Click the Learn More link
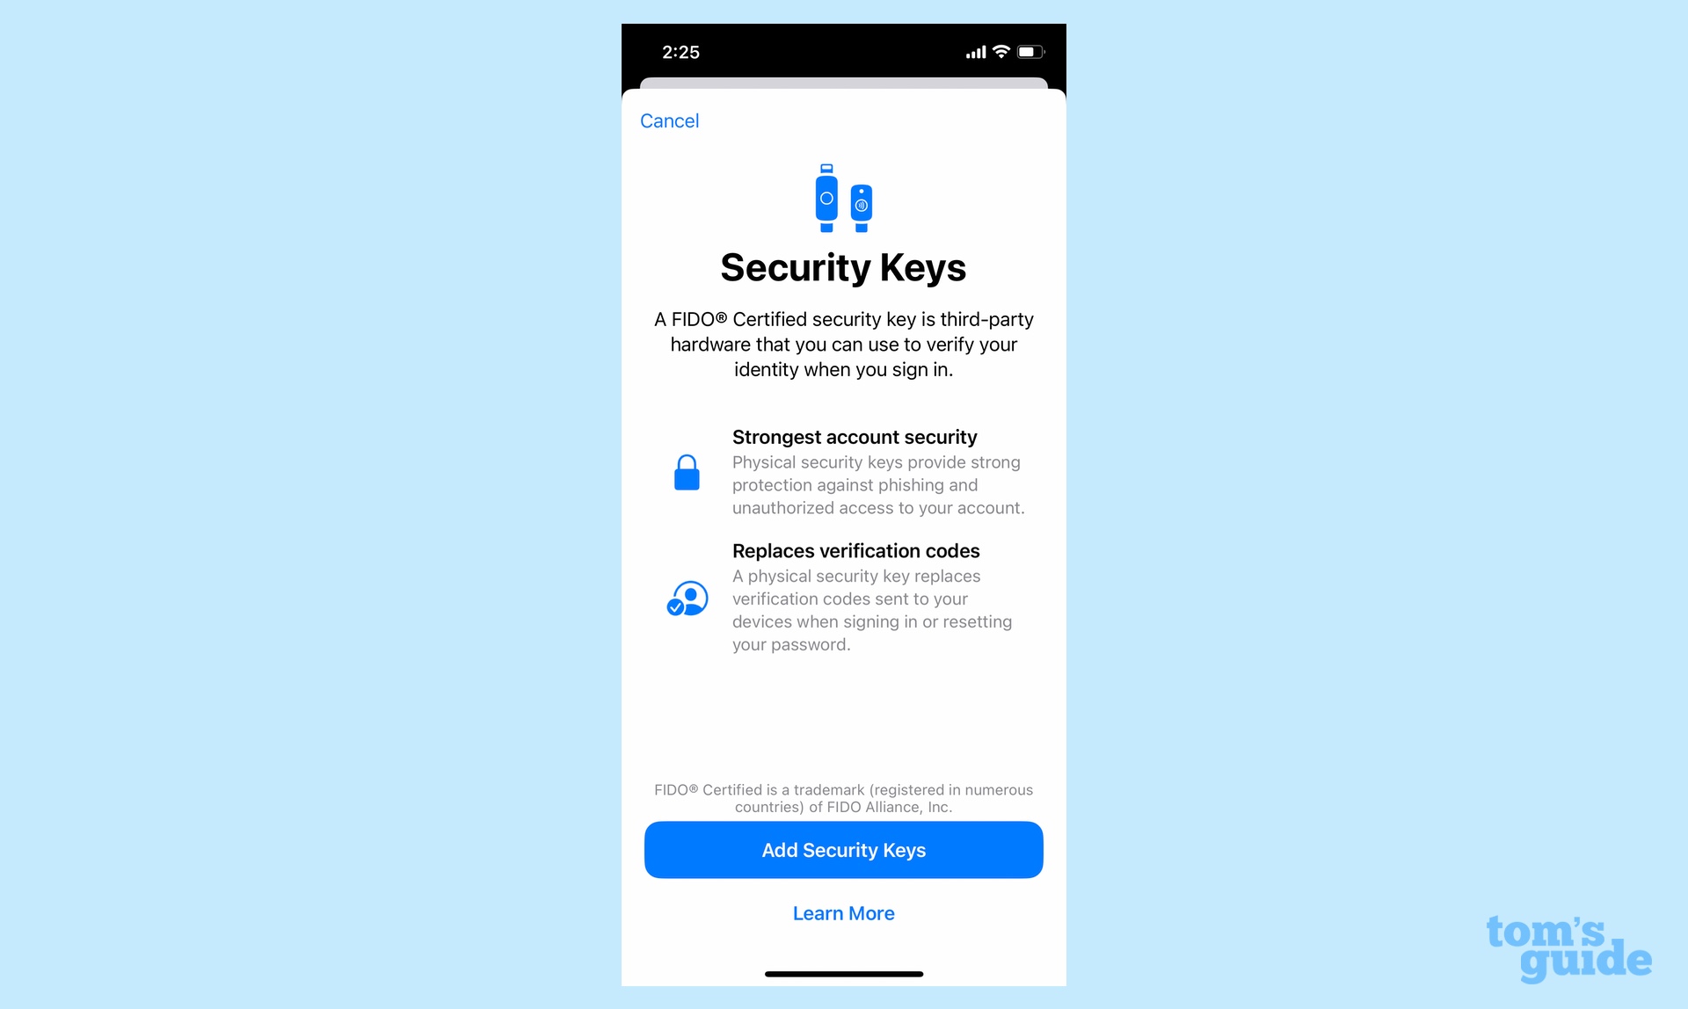The width and height of the screenshot is (1688, 1009). point(843,913)
